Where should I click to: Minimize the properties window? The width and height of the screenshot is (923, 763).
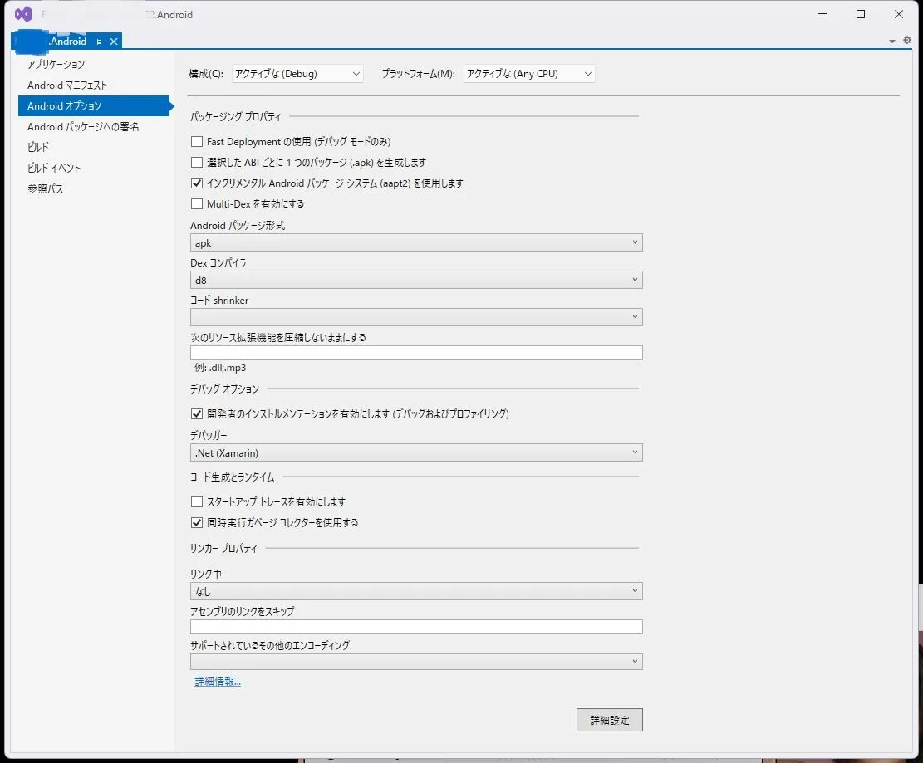pos(822,14)
